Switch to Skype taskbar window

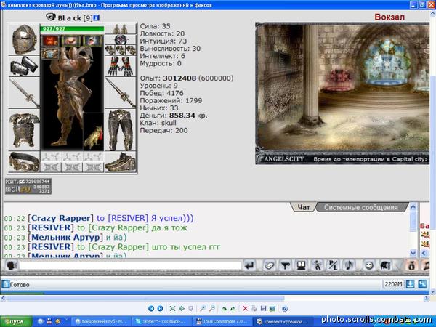click(161, 321)
